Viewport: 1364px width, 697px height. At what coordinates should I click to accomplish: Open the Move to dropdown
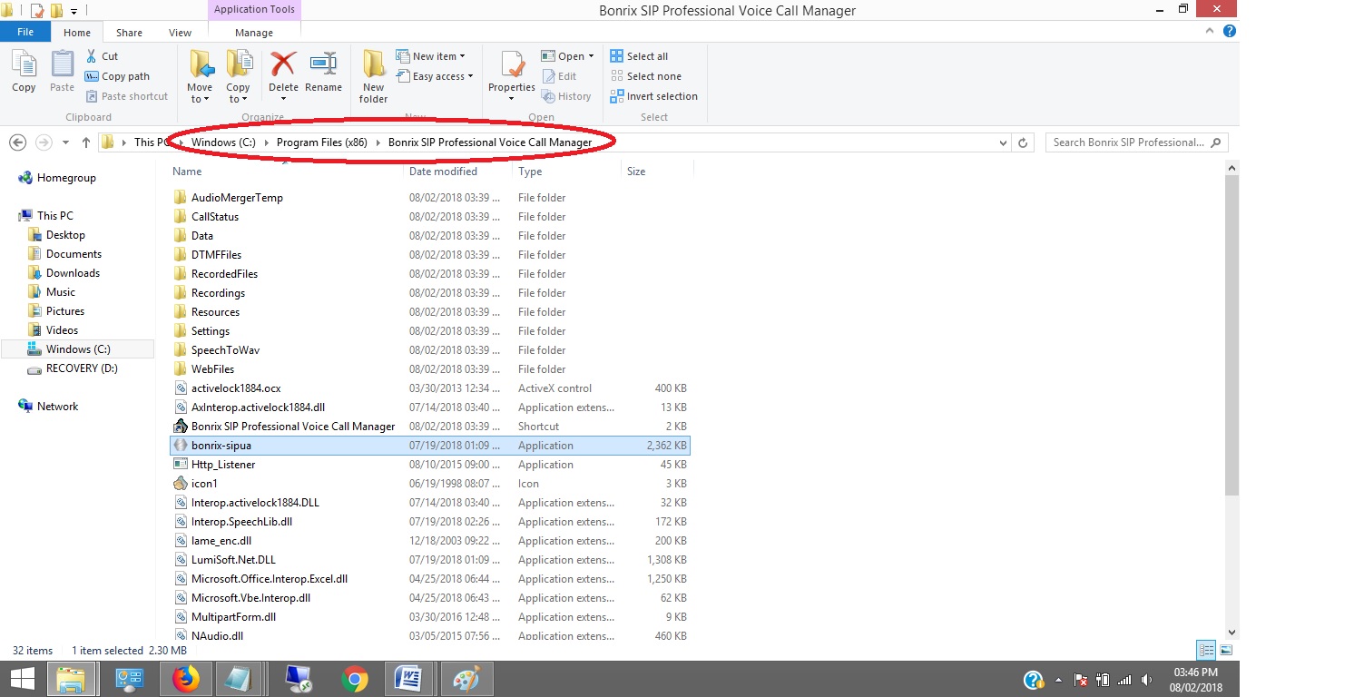(200, 77)
